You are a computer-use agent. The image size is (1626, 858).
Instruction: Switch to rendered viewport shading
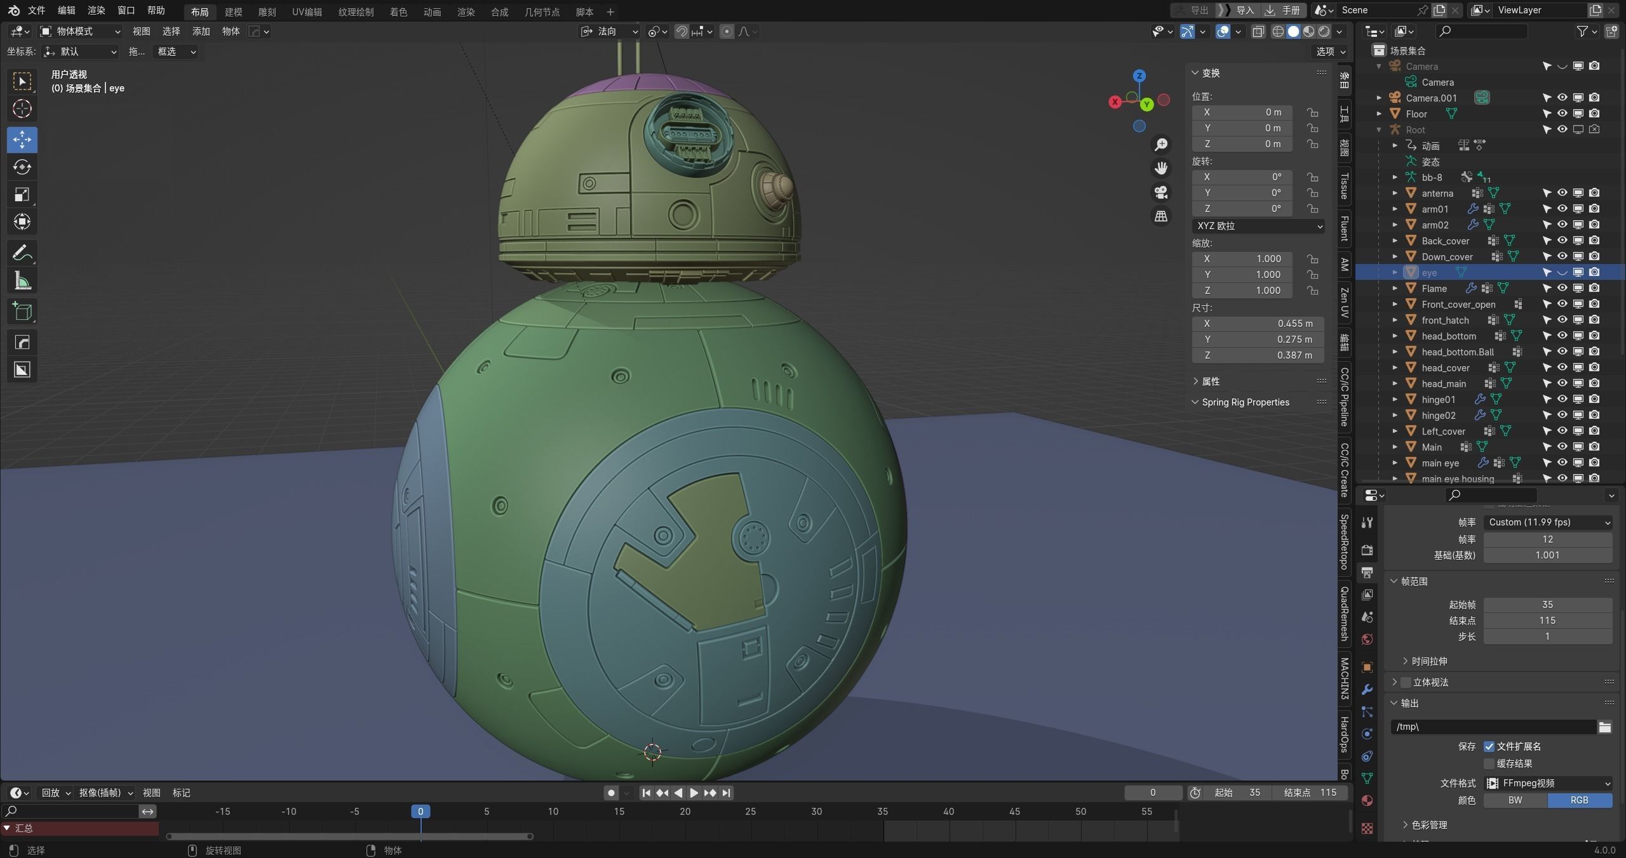click(x=1324, y=32)
